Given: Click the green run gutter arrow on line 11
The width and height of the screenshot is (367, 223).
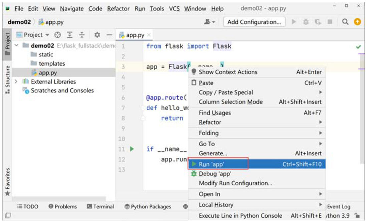Looking at the screenshot, I should (x=132, y=149).
